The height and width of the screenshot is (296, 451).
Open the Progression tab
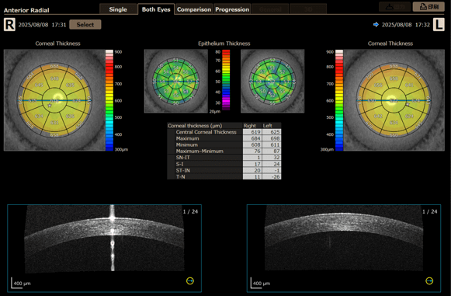tap(232, 9)
